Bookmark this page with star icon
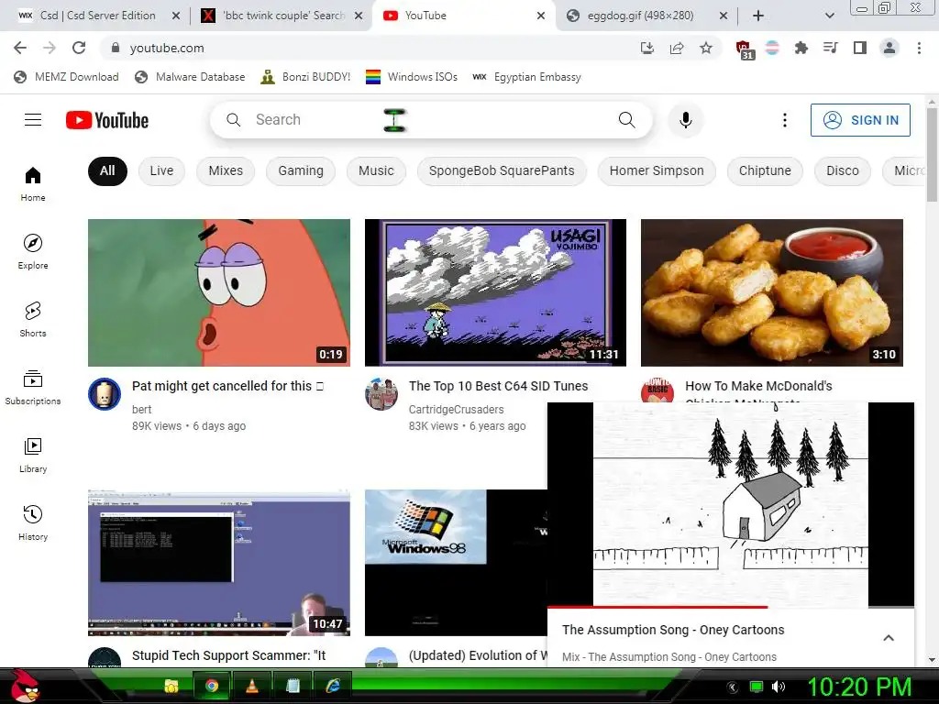Viewport: 939px width, 704px height. [x=706, y=48]
